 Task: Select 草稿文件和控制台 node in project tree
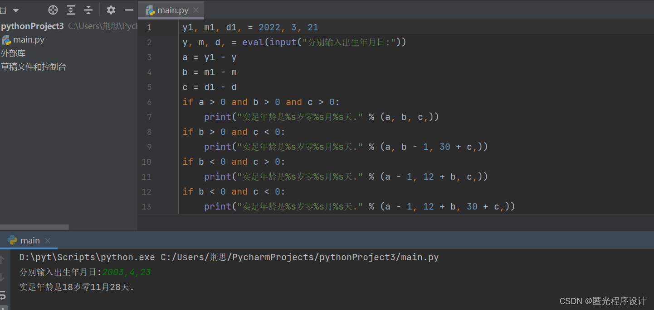[x=34, y=67]
